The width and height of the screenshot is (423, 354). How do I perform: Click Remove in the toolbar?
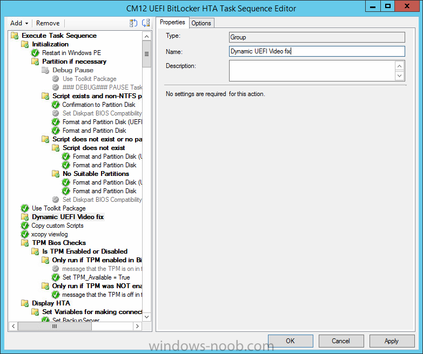pos(48,23)
